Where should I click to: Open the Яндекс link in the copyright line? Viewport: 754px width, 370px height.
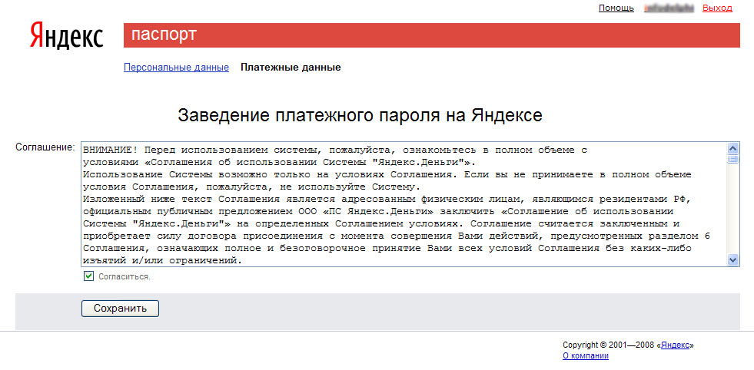(x=676, y=345)
